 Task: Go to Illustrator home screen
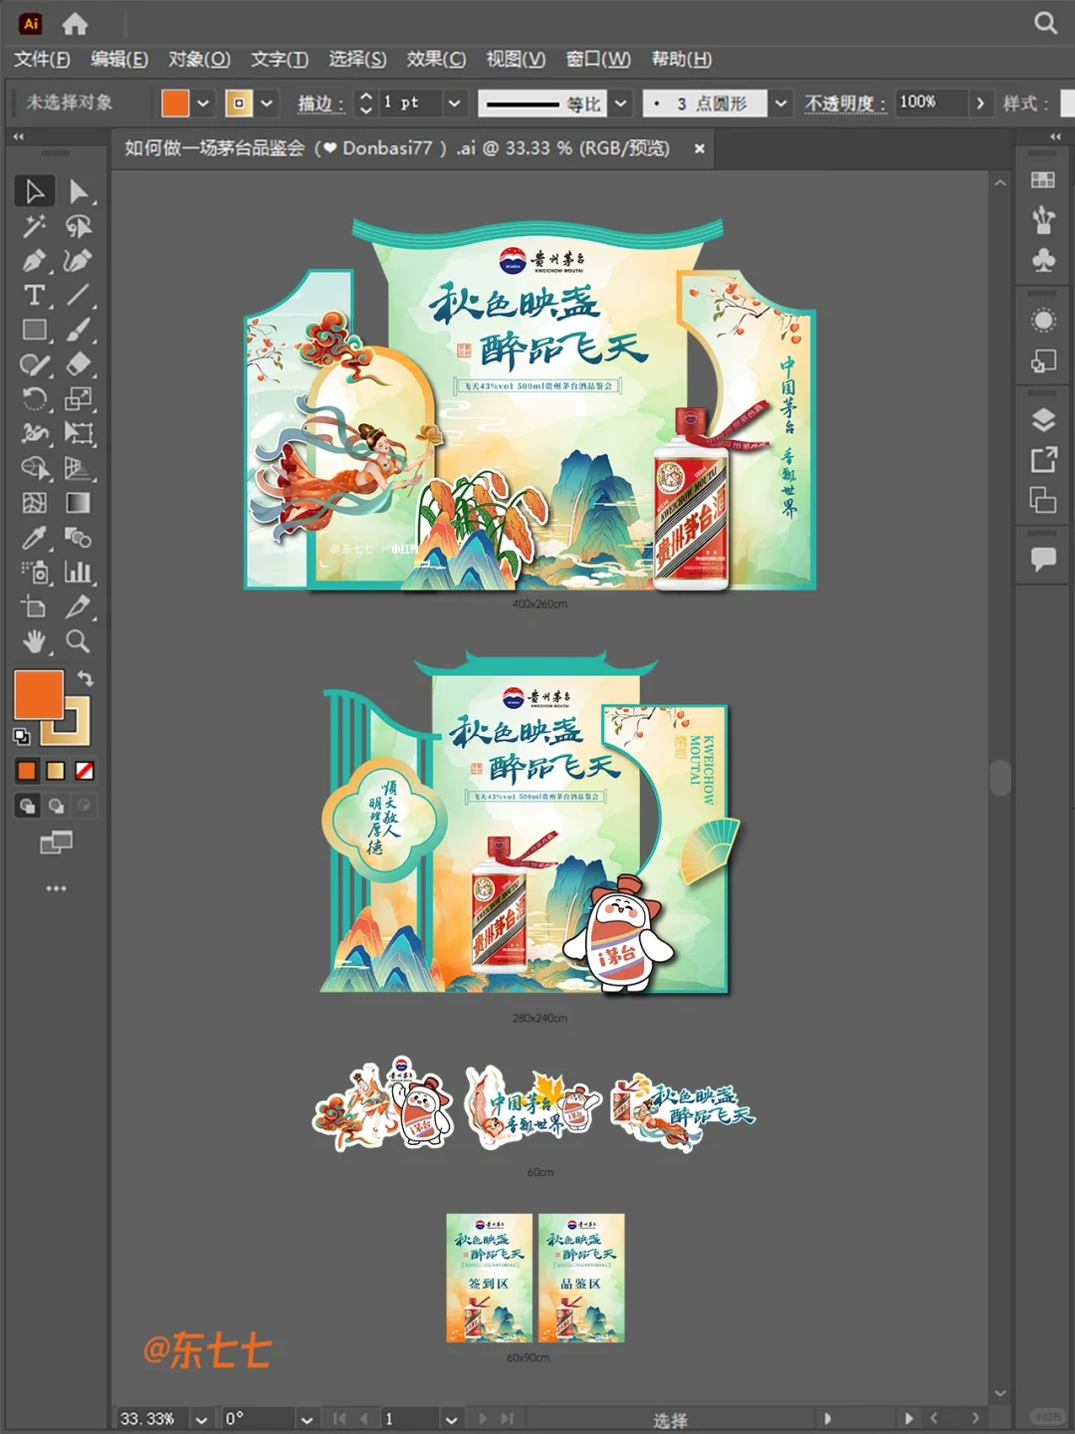pos(75,23)
